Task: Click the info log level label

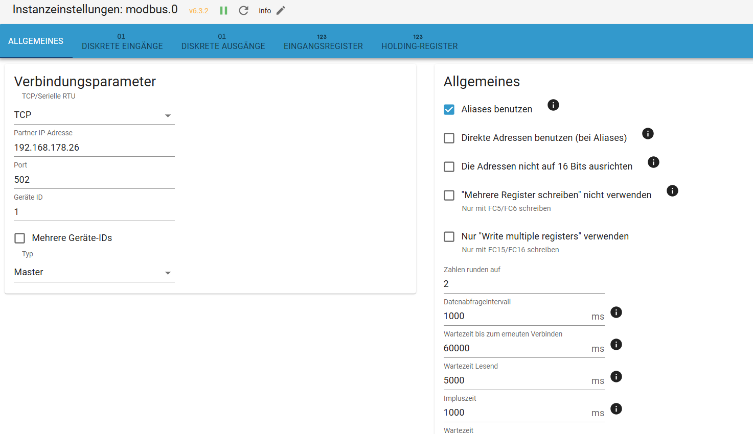Action: pos(265,11)
